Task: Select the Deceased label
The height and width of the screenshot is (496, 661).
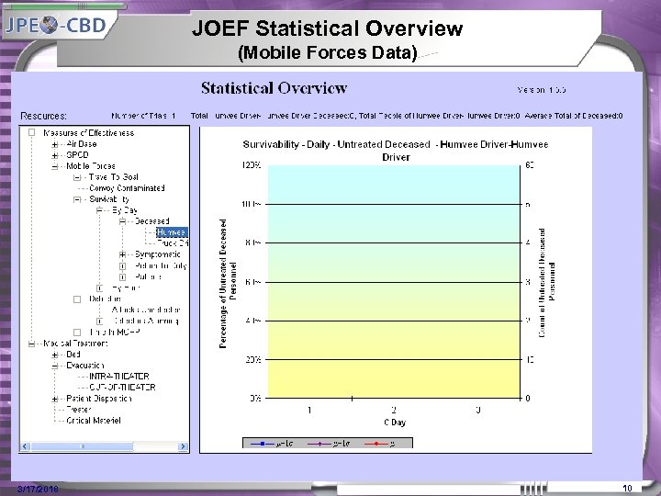Action: tap(152, 221)
